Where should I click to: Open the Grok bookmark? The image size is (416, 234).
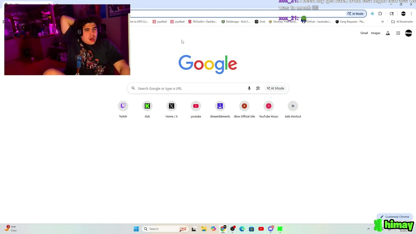point(260,22)
